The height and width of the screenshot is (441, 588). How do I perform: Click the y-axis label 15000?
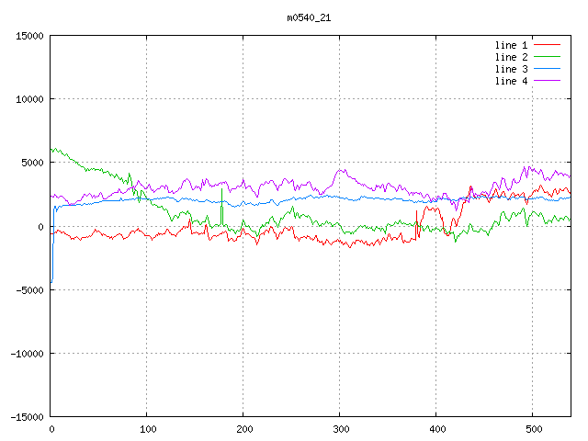click(29, 36)
